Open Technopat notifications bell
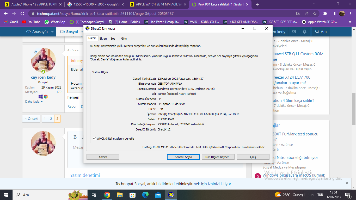356x200 pixels. coord(304,32)
